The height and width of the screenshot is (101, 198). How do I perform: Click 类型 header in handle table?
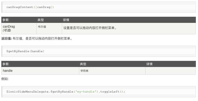click(83, 64)
